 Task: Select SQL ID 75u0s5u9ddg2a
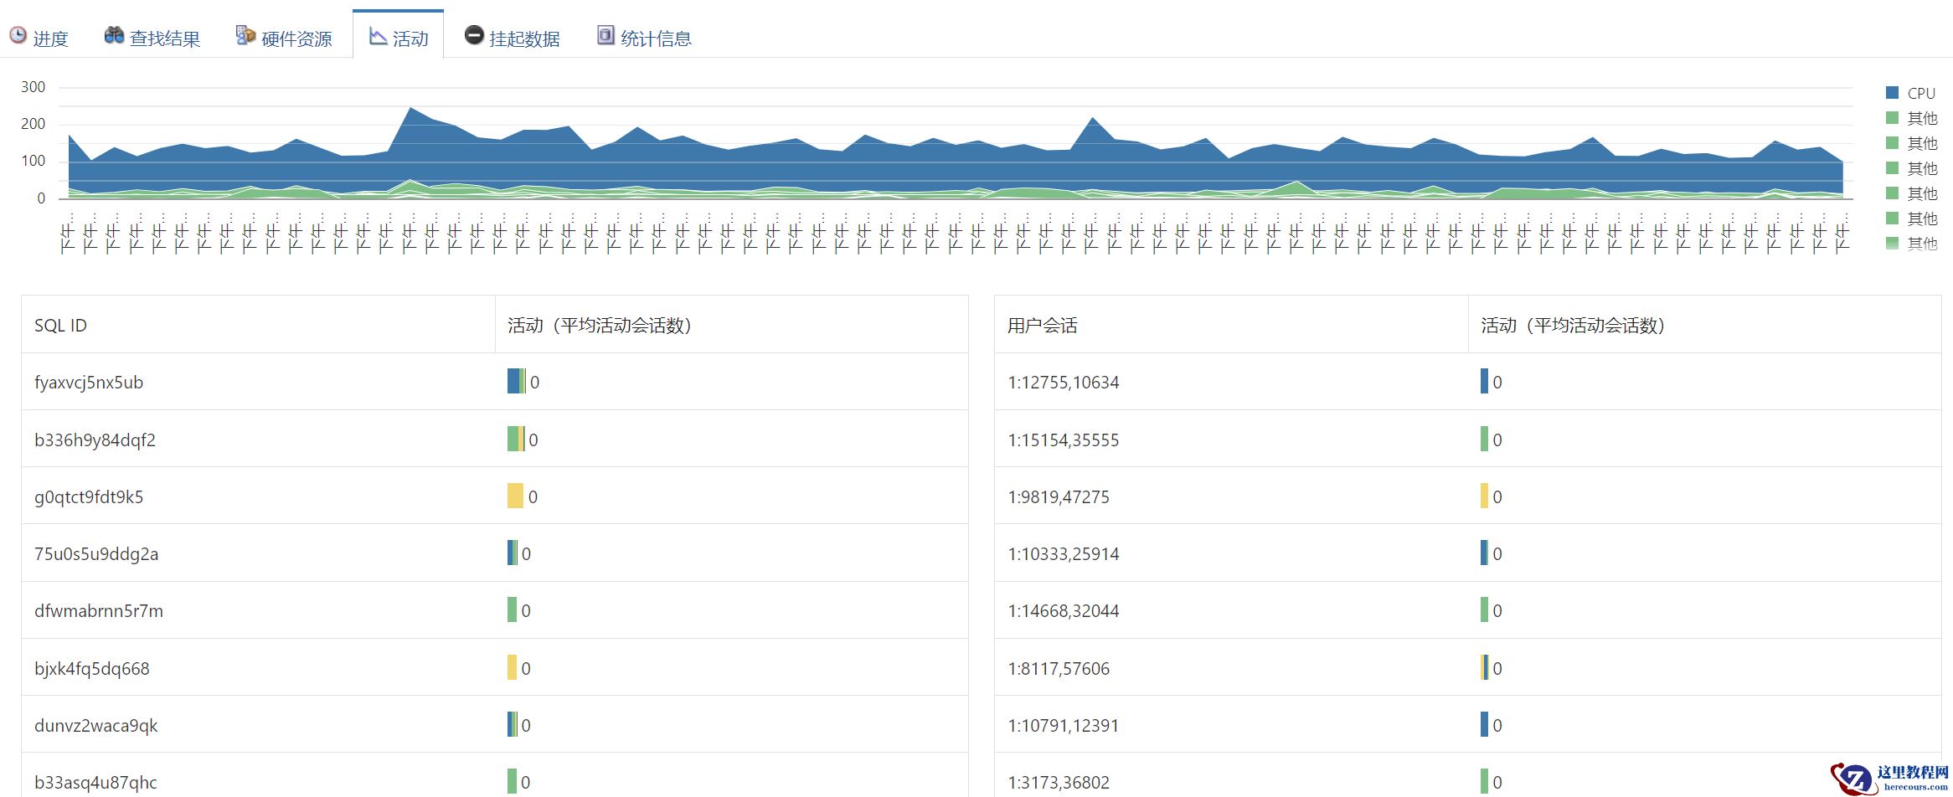click(96, 554)
